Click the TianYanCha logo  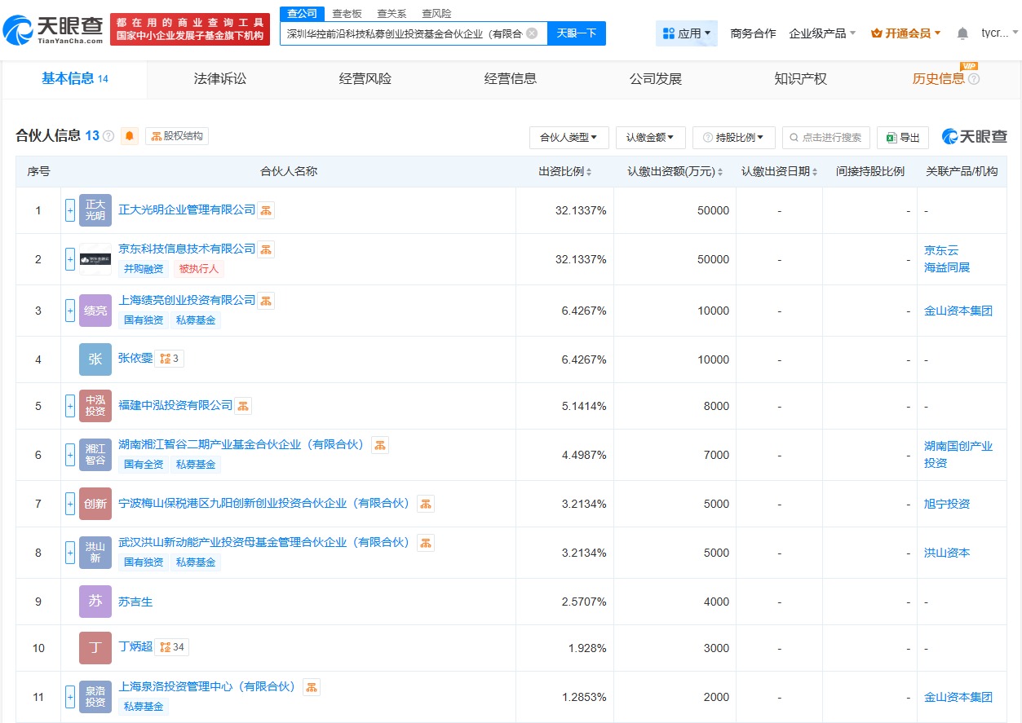pos(53,29)
